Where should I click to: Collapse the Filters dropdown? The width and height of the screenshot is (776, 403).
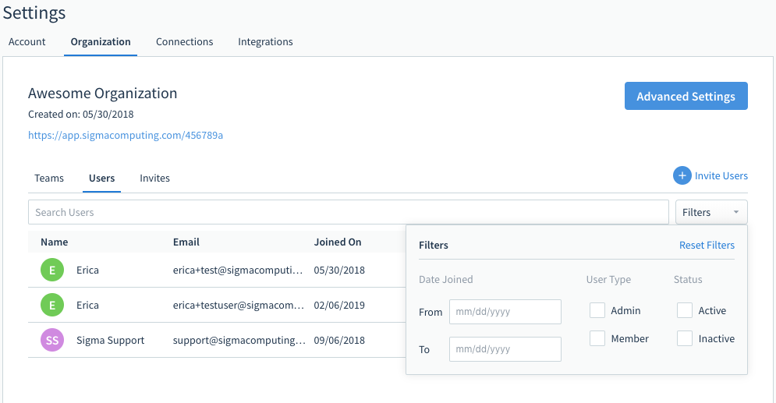click(x=711, y=212)
